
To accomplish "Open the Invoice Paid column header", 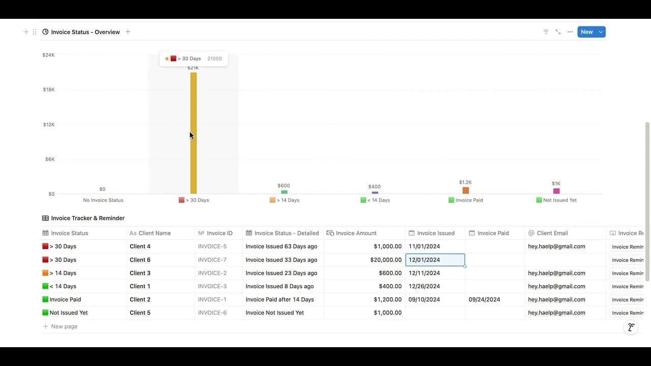I will pos(495,233).
